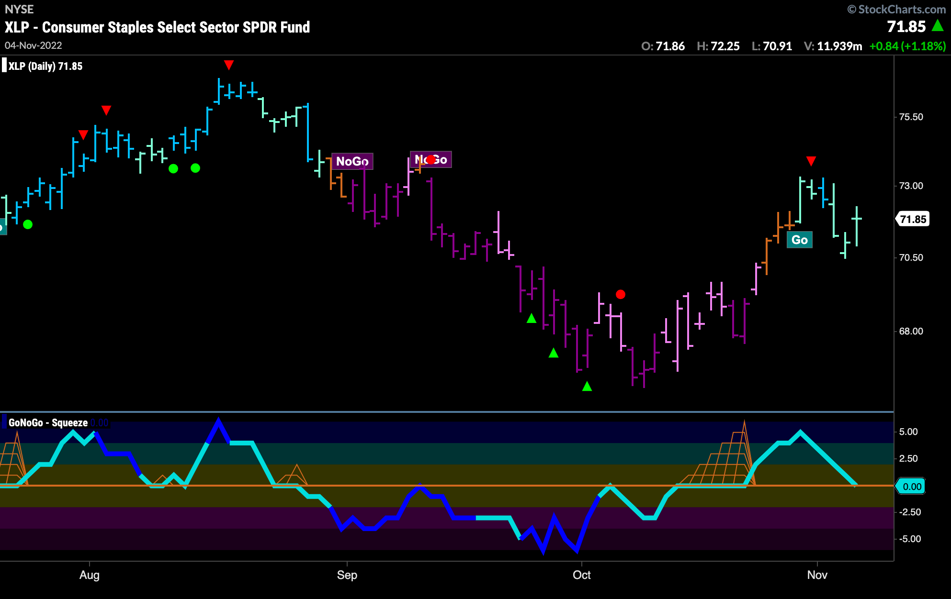This screenshot has width=951, height=599.
Task: Click the XLP (Daily) 71.85 legend label
Action: point(45,66)
